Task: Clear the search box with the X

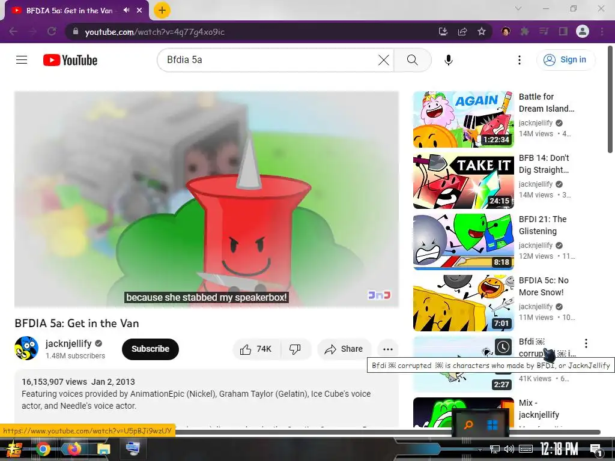Action: click(x=384, y=60)
